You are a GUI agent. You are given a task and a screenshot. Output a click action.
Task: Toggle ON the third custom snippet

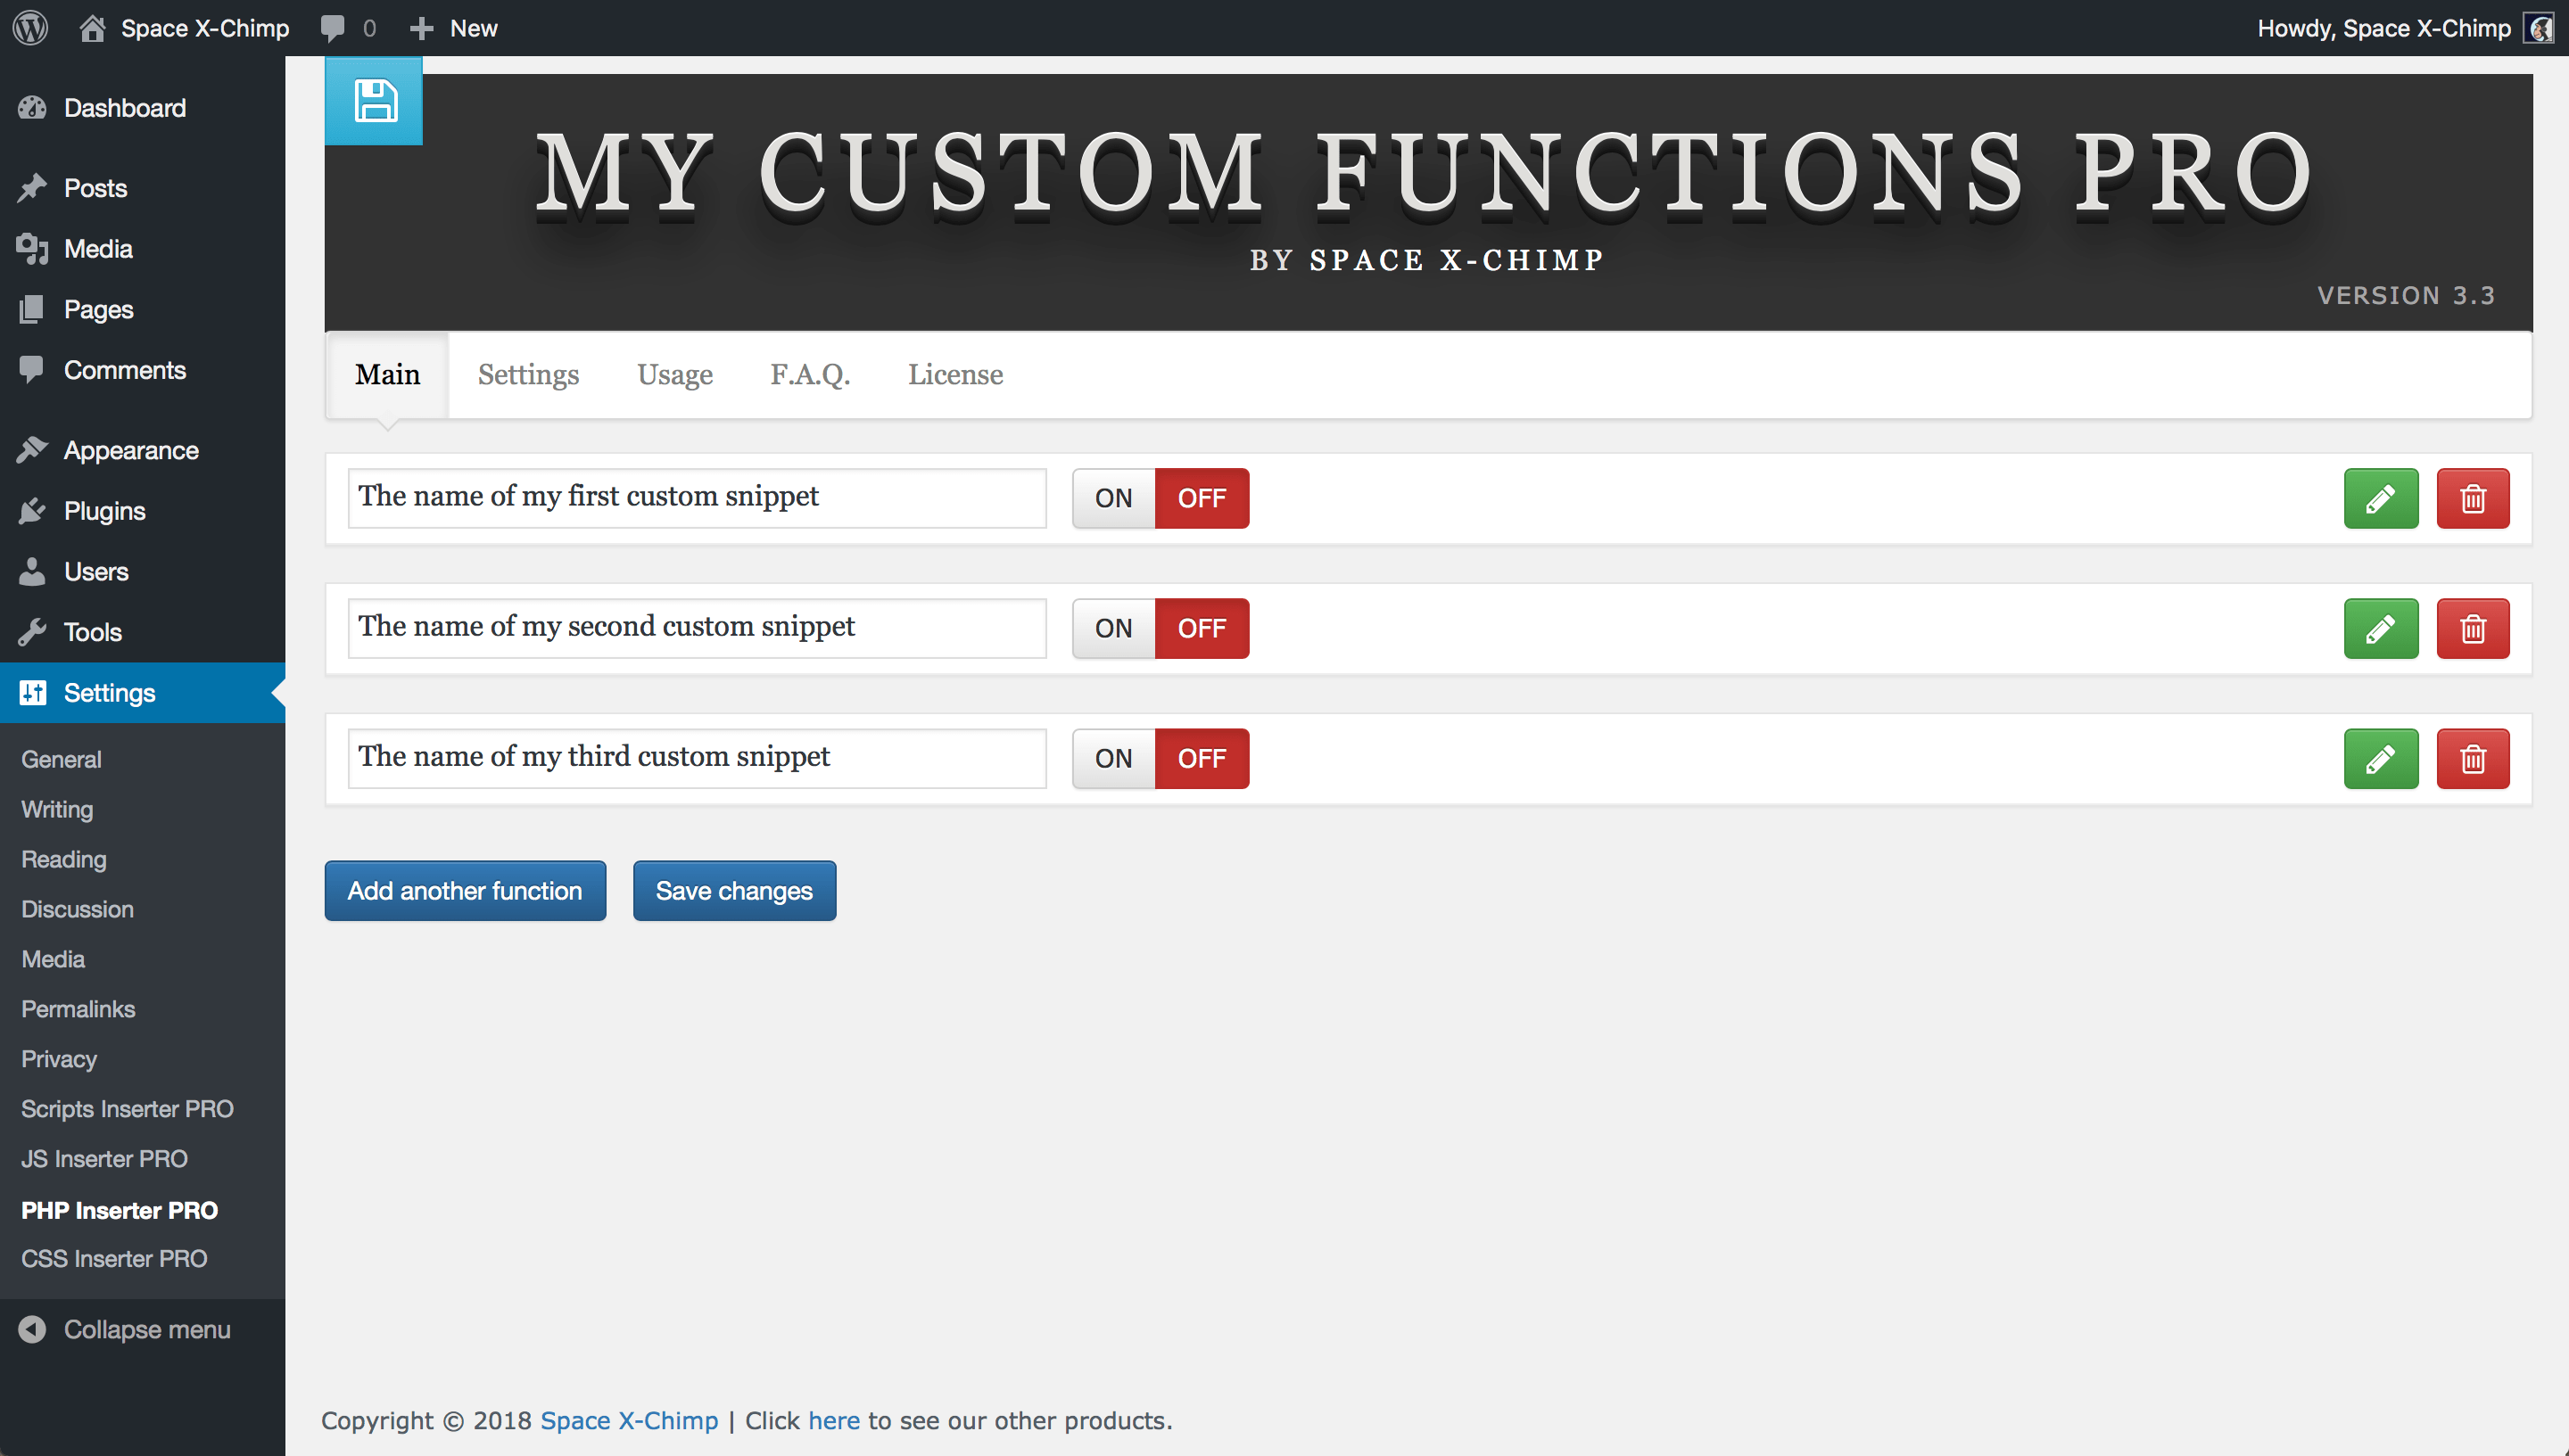click(x=1115, y=758)
